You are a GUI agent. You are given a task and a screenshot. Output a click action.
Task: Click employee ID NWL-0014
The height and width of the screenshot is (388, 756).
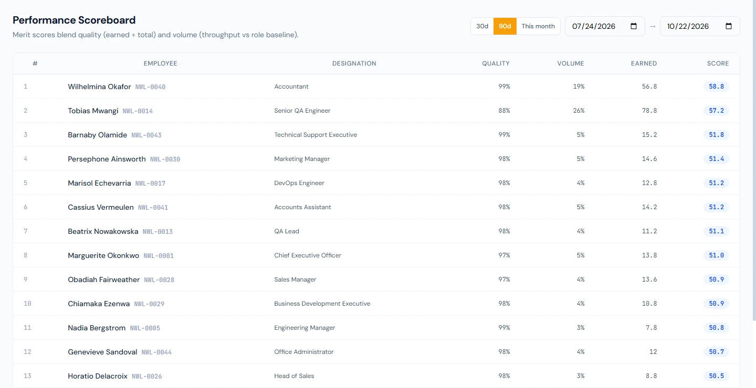click(138, 111)
